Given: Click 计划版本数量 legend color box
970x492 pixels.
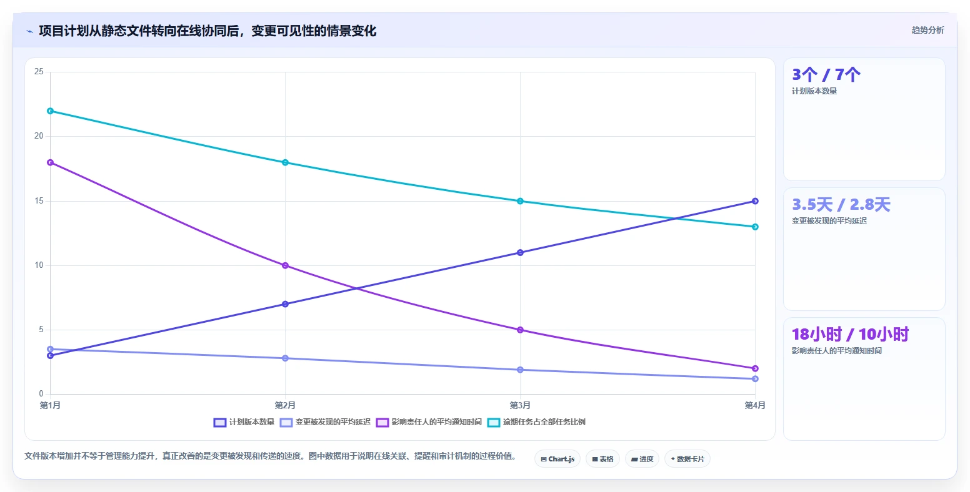Looking at the screenshot, I should pos(220,422).
